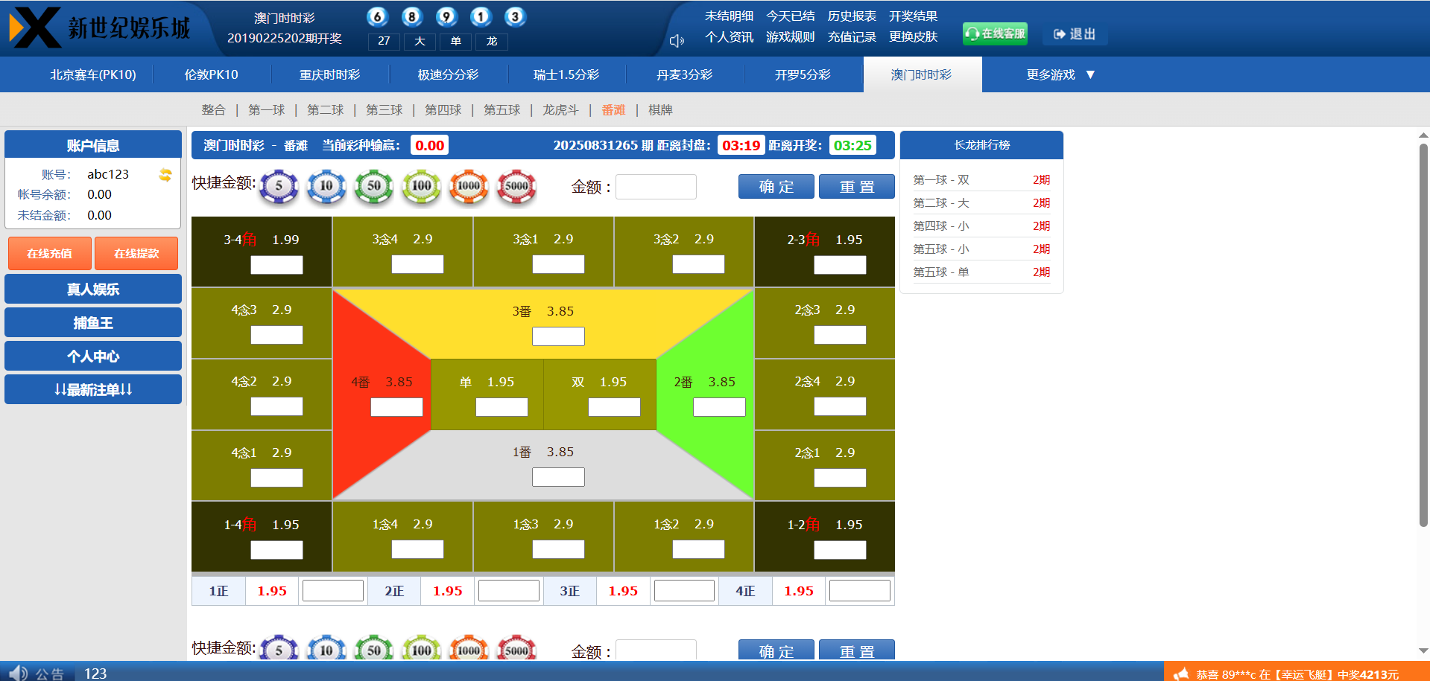Refresh account balance with the yellow arrows icon
This screenshot has height=681, width=1430.
(x=165, y=175)
